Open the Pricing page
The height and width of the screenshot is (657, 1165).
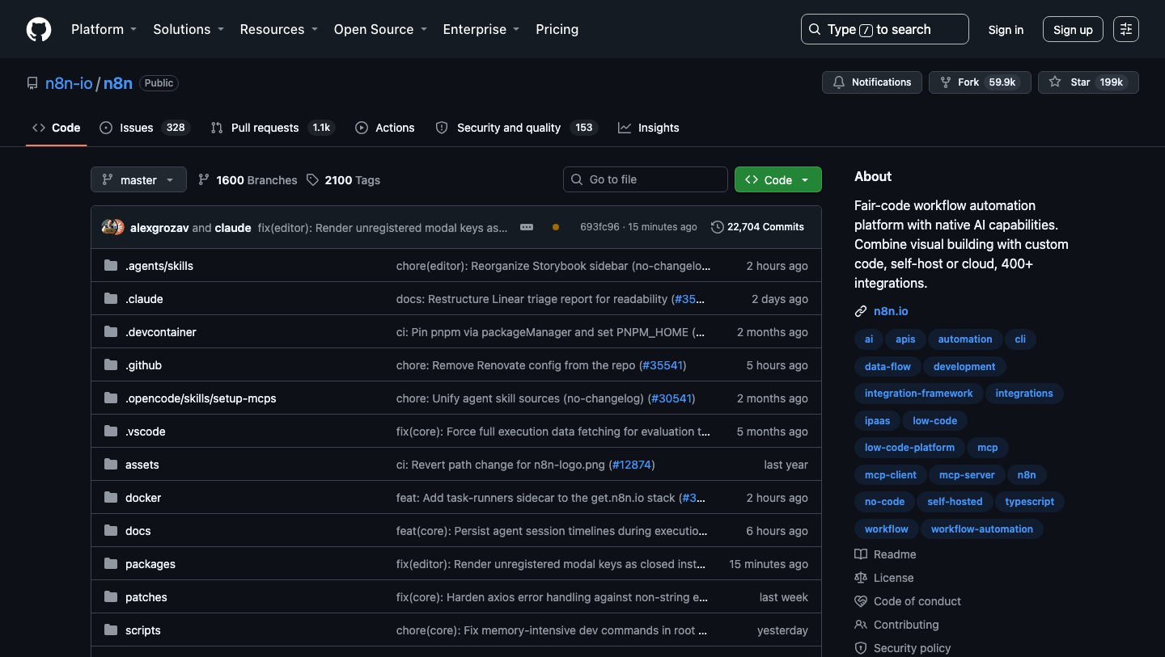coord(557,29)
